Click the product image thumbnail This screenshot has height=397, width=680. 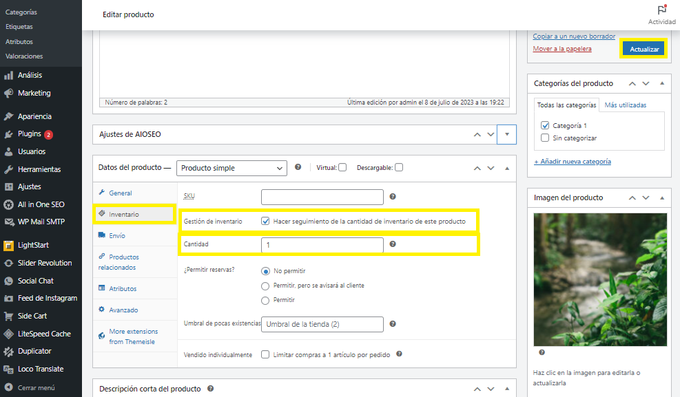[600, 277]
